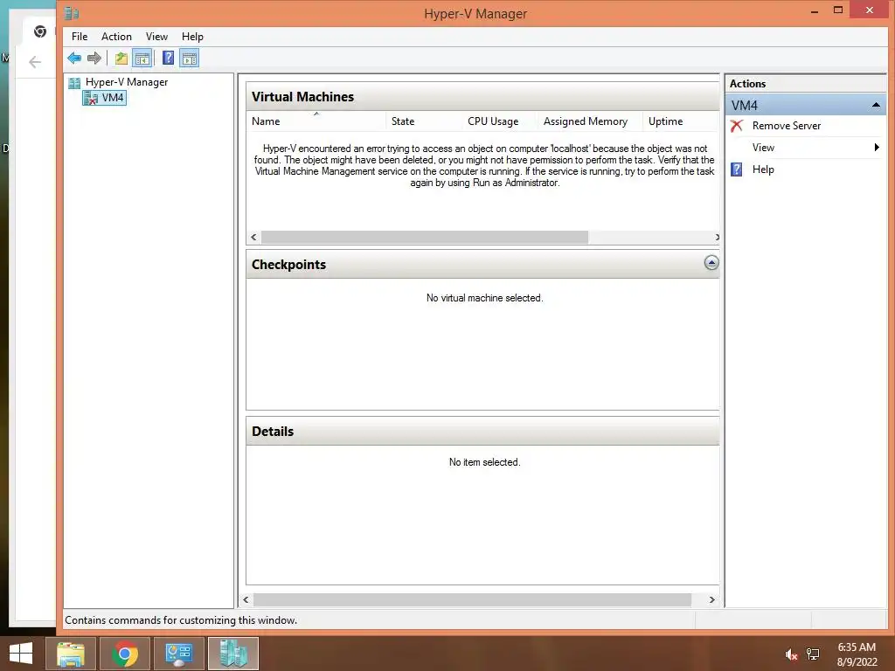The image size is (895, 671).
Task: Open Server Manager taskbar icon
Action: (178, 654)
